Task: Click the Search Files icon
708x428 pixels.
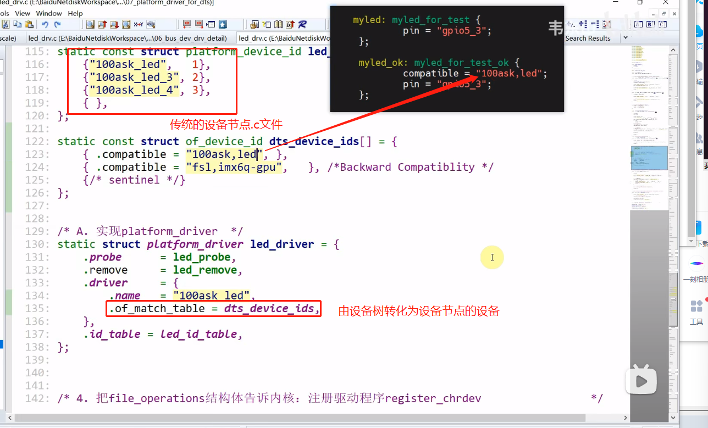Action: [126, 24]
